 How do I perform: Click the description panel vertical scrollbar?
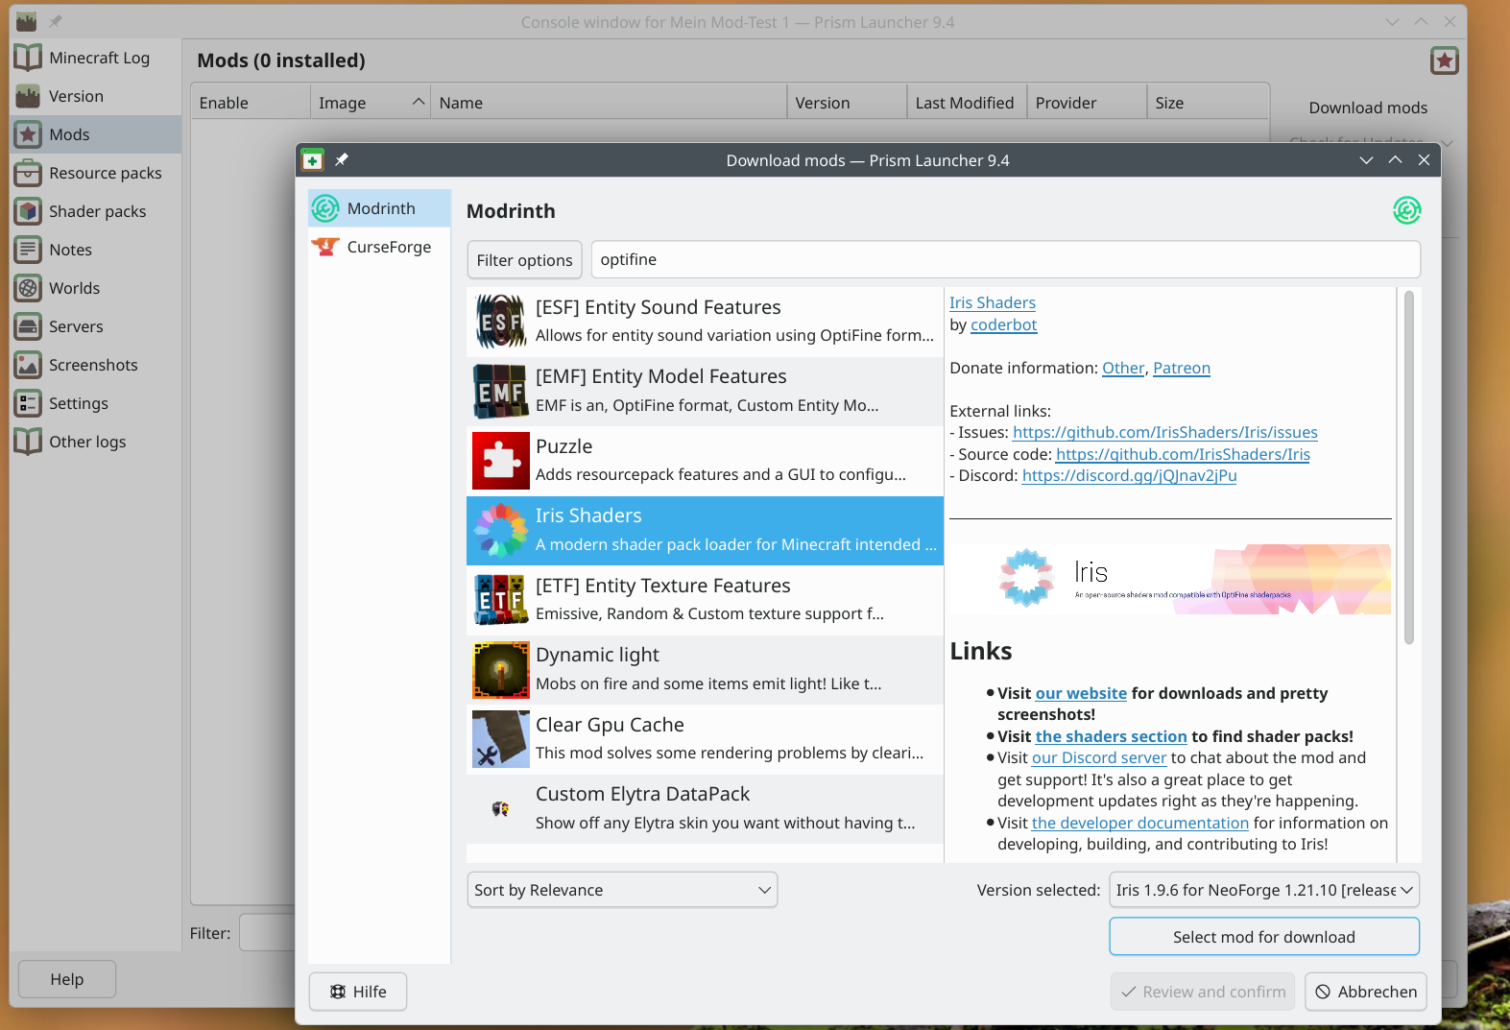pos(1408,468)
